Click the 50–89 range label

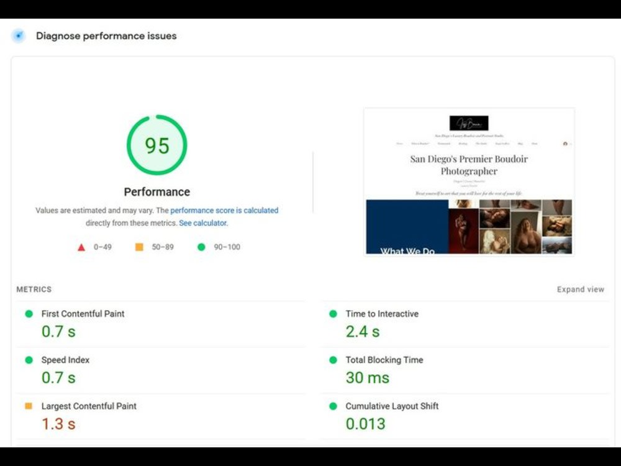pos(163,247)
